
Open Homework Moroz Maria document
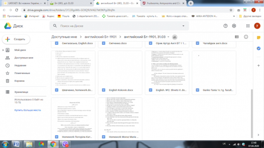pyautogui.click(x=120, y=119)
